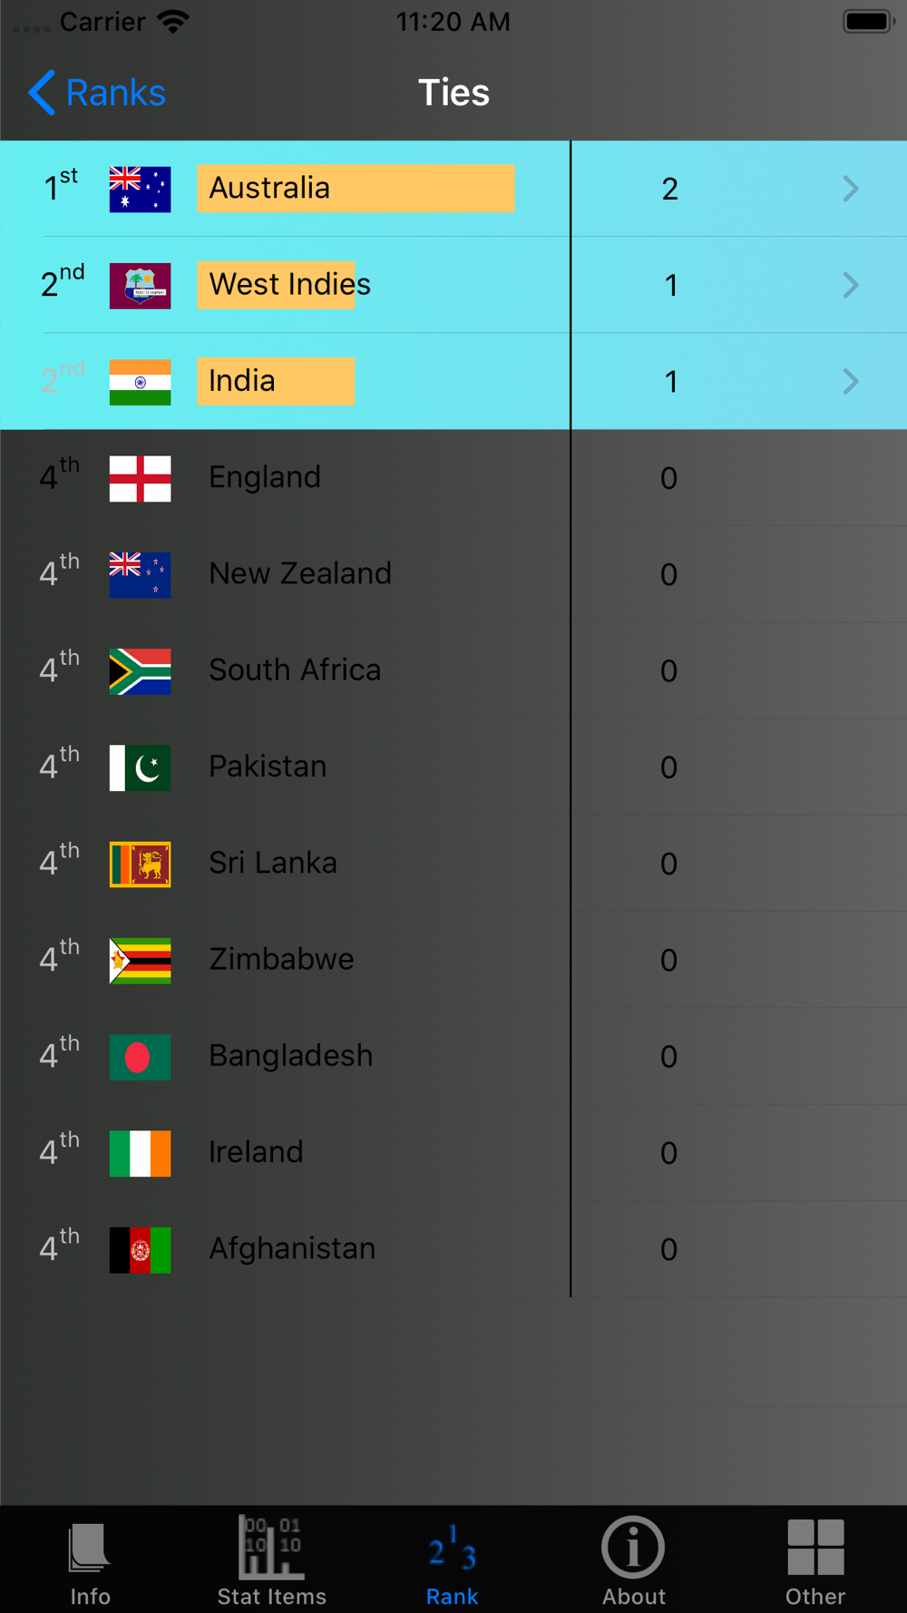Tap the Sri Lanka flag icon
The width and height of the screenshot is (907, 1613).
[x=140, y=864]
